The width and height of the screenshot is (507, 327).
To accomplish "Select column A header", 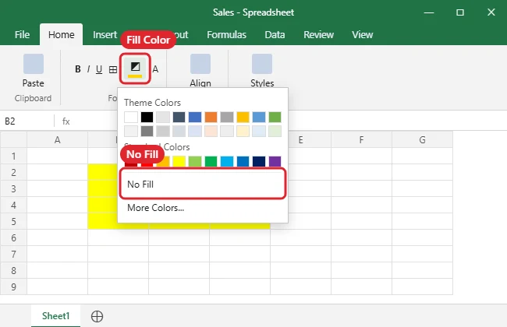I will [57, 140].
